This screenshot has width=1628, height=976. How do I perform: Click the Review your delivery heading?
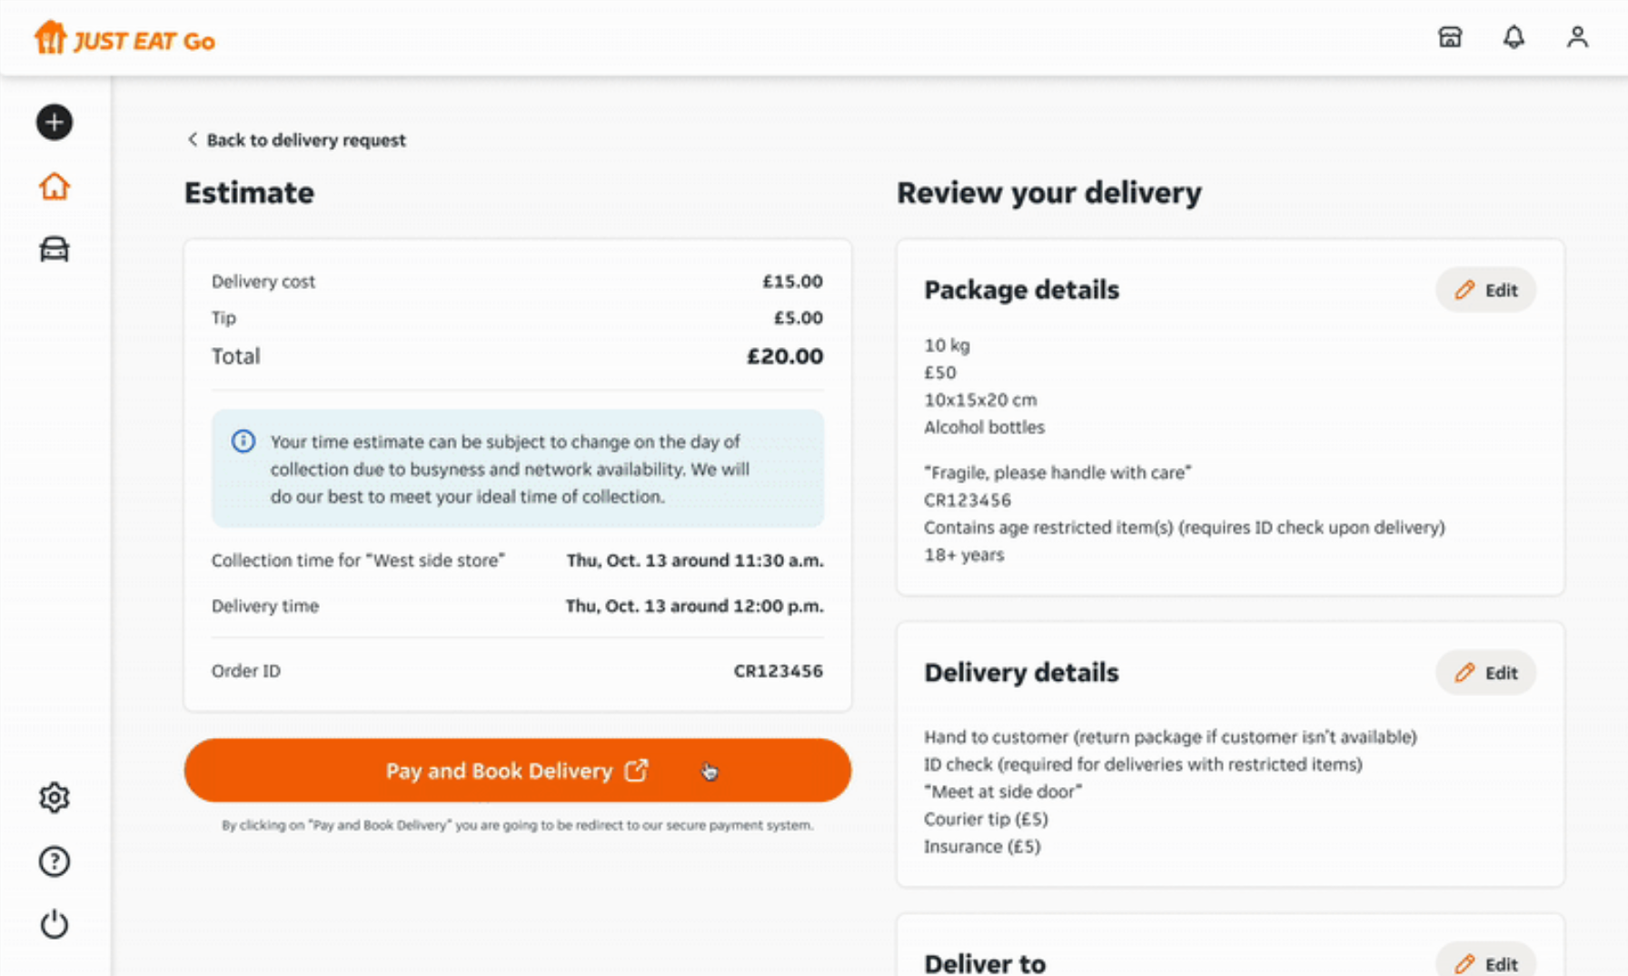click(1048, 193)
